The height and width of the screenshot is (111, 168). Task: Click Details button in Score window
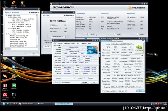point(47,47)
